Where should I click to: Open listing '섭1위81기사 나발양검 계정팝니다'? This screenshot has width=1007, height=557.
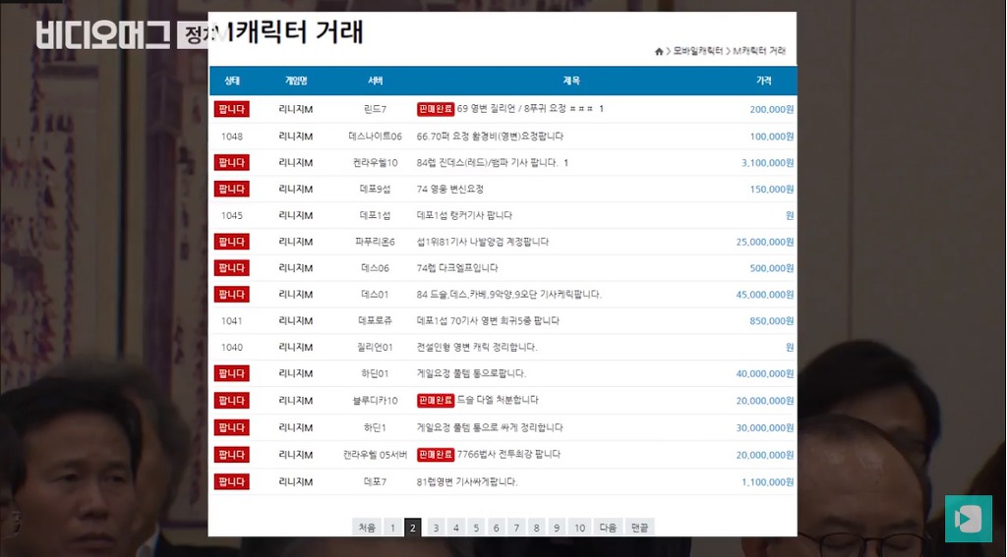tap(483, 242)
